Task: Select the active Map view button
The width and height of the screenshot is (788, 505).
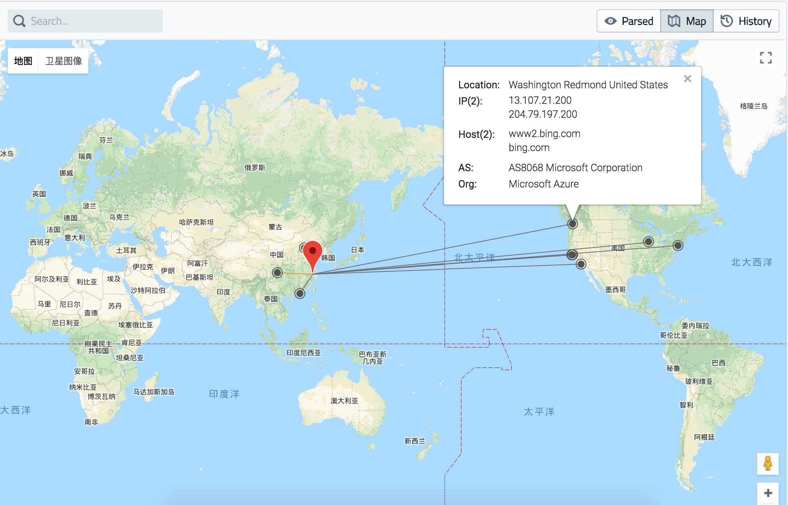Action: (x=687, y=21)
